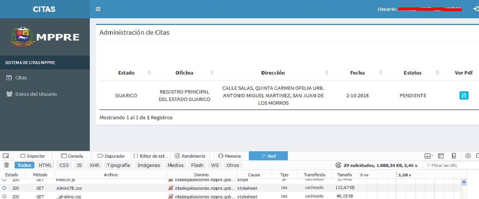Image resolution: width=479 pixels, height=199 pixels.
Task: Sort network requests by the Tamaño column
Action: 345,175
